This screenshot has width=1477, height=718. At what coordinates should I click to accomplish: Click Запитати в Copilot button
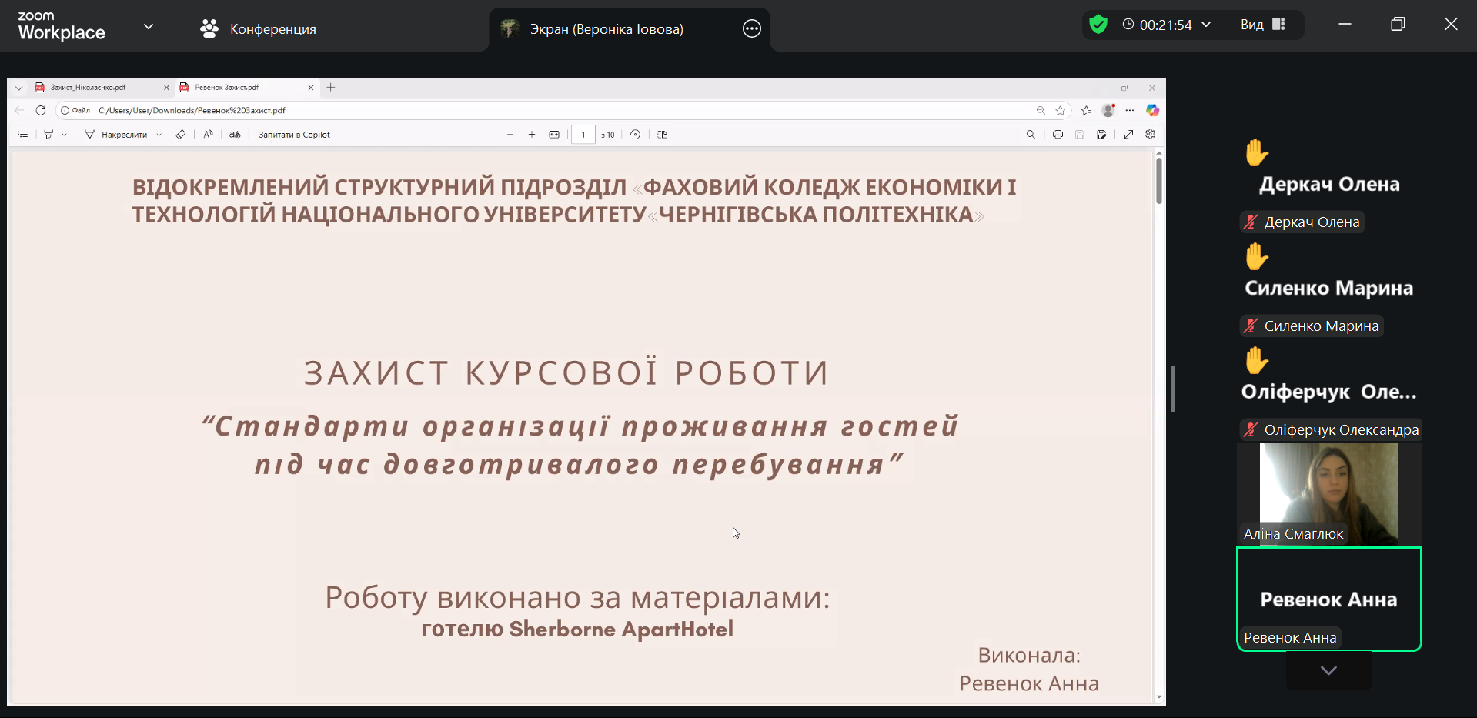pos(294,135)
